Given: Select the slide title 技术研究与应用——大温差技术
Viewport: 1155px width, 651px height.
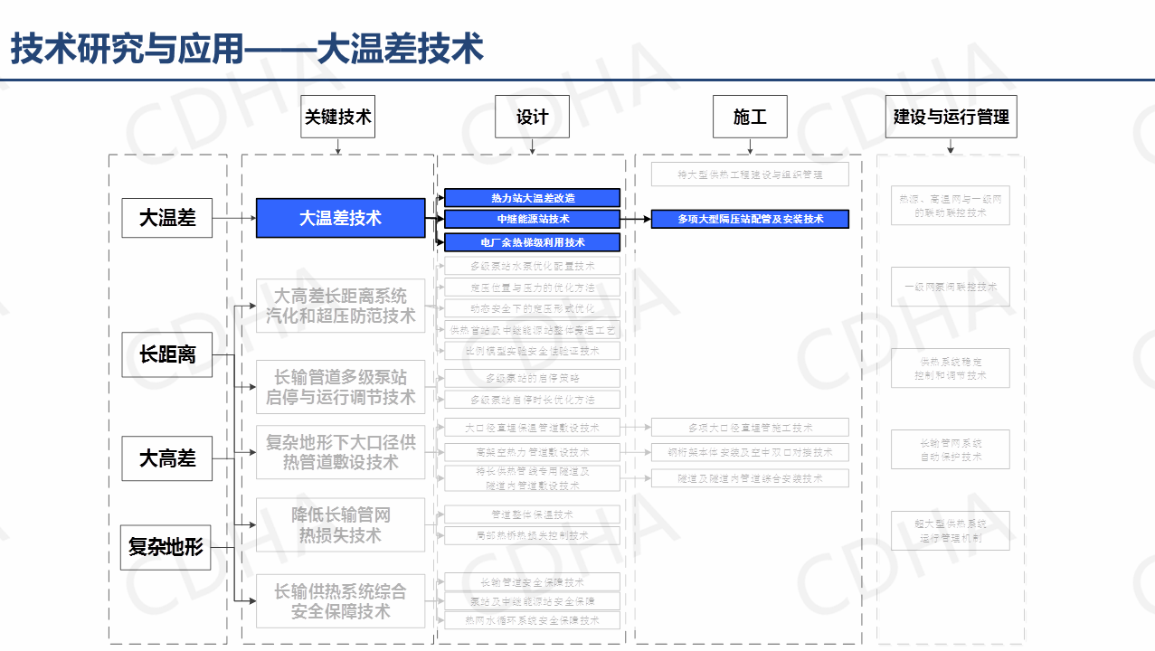Looking at the screenshot, I should [x=247, y=49].
